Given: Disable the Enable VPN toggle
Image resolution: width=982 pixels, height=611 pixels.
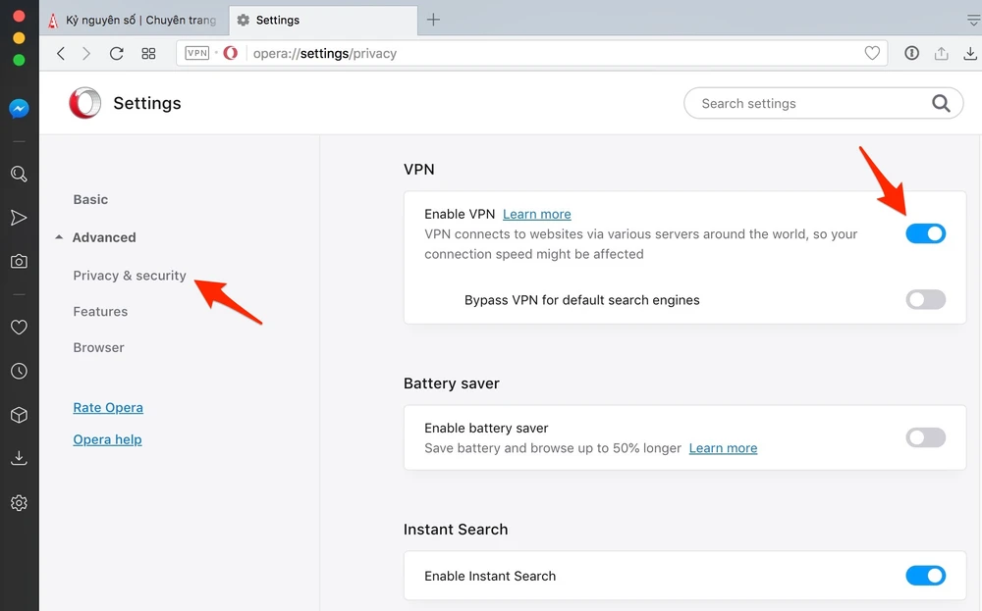Looking at the screenshot, I should [925, 233].
